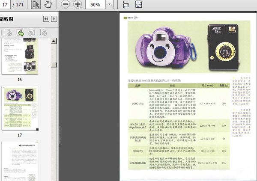Click the rotate clockwise page icon
Screen dimensions: 257x181
pos(44,32)
